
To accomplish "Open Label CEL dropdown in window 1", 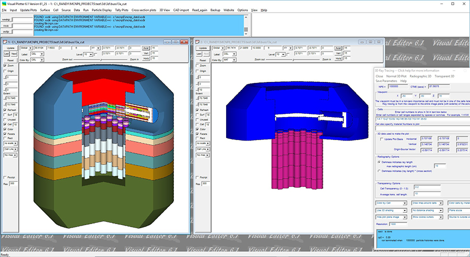I will pos(37,54).
